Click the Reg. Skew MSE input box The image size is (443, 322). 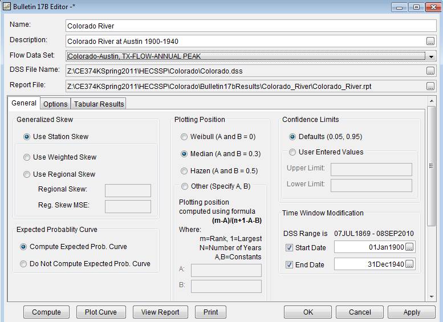click(x=128, y=206)
